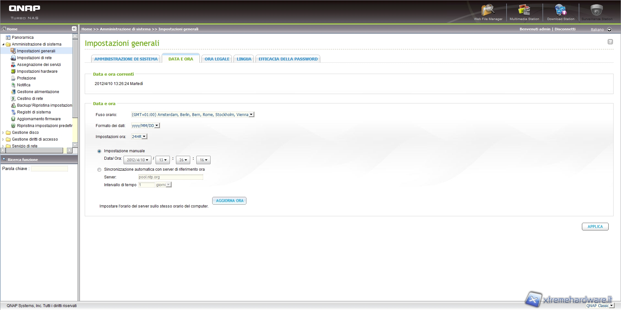Screen dimensions: 621x310
Task: Open Aggiornamento firmware in the tree
Action: point(38,119)
